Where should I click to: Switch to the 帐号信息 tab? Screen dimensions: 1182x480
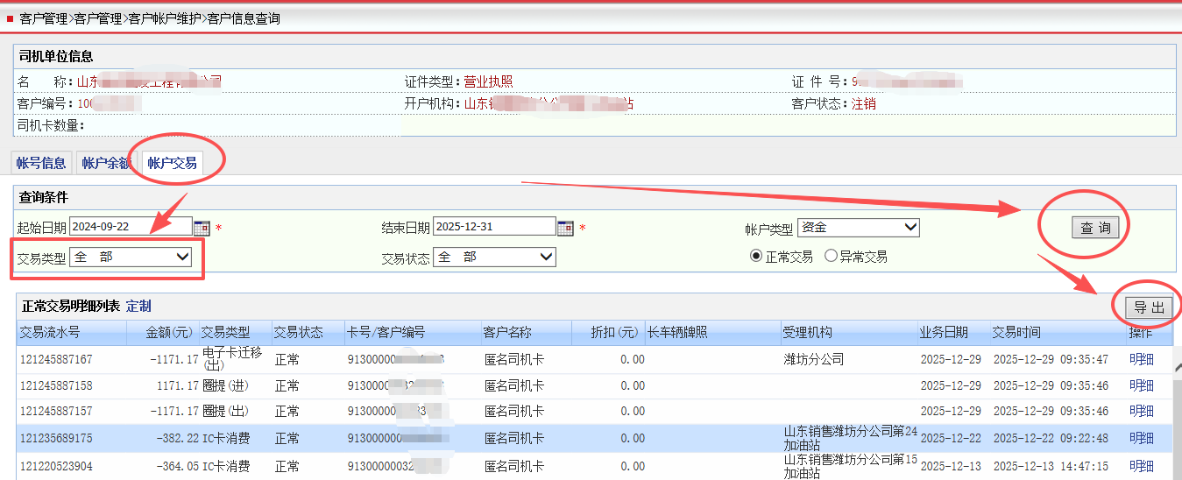click(41, 163)
